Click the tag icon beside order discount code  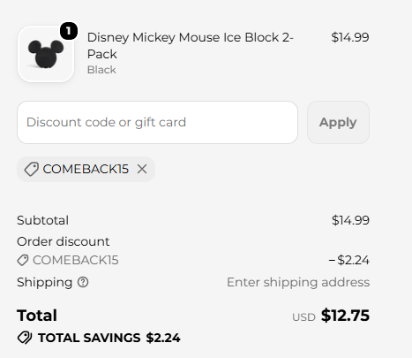coord(23,260)
